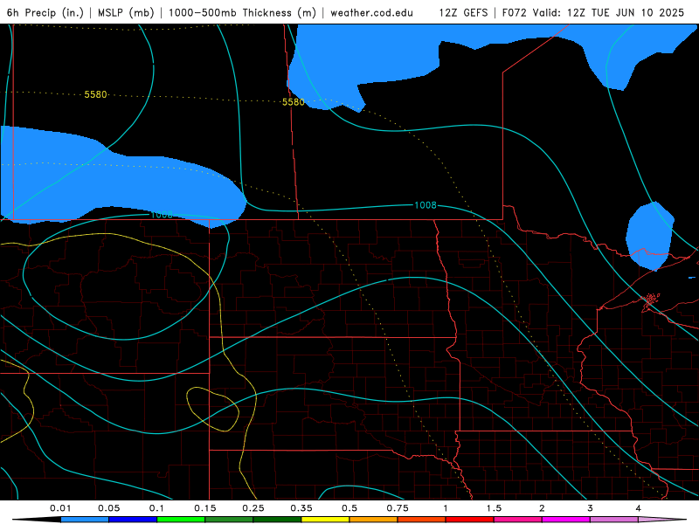Click the '1' legend value
This screenshot has height=524, width=699.
point(446,508)
